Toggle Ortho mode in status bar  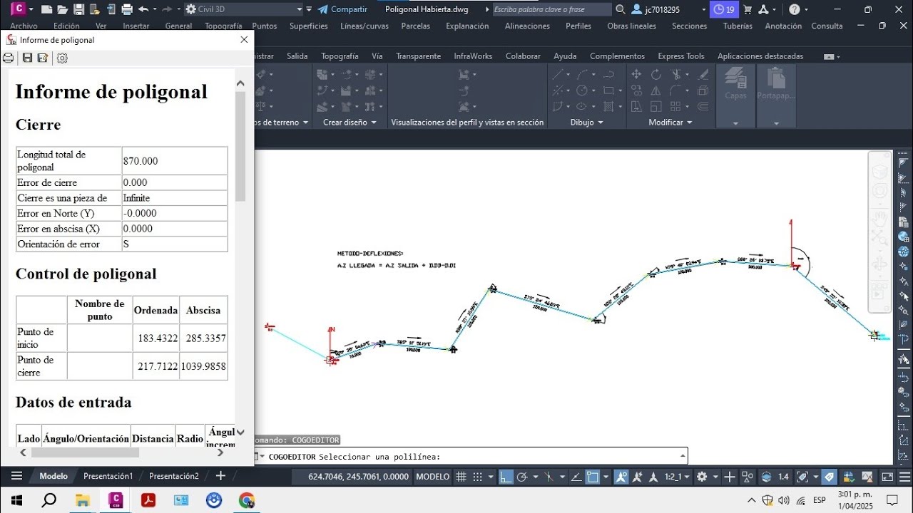(x=505, y=477)
